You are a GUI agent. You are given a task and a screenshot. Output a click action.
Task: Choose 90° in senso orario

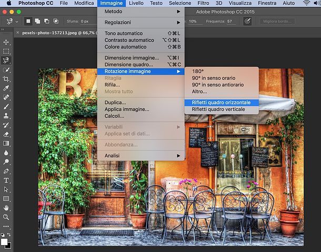pos(222,78)
